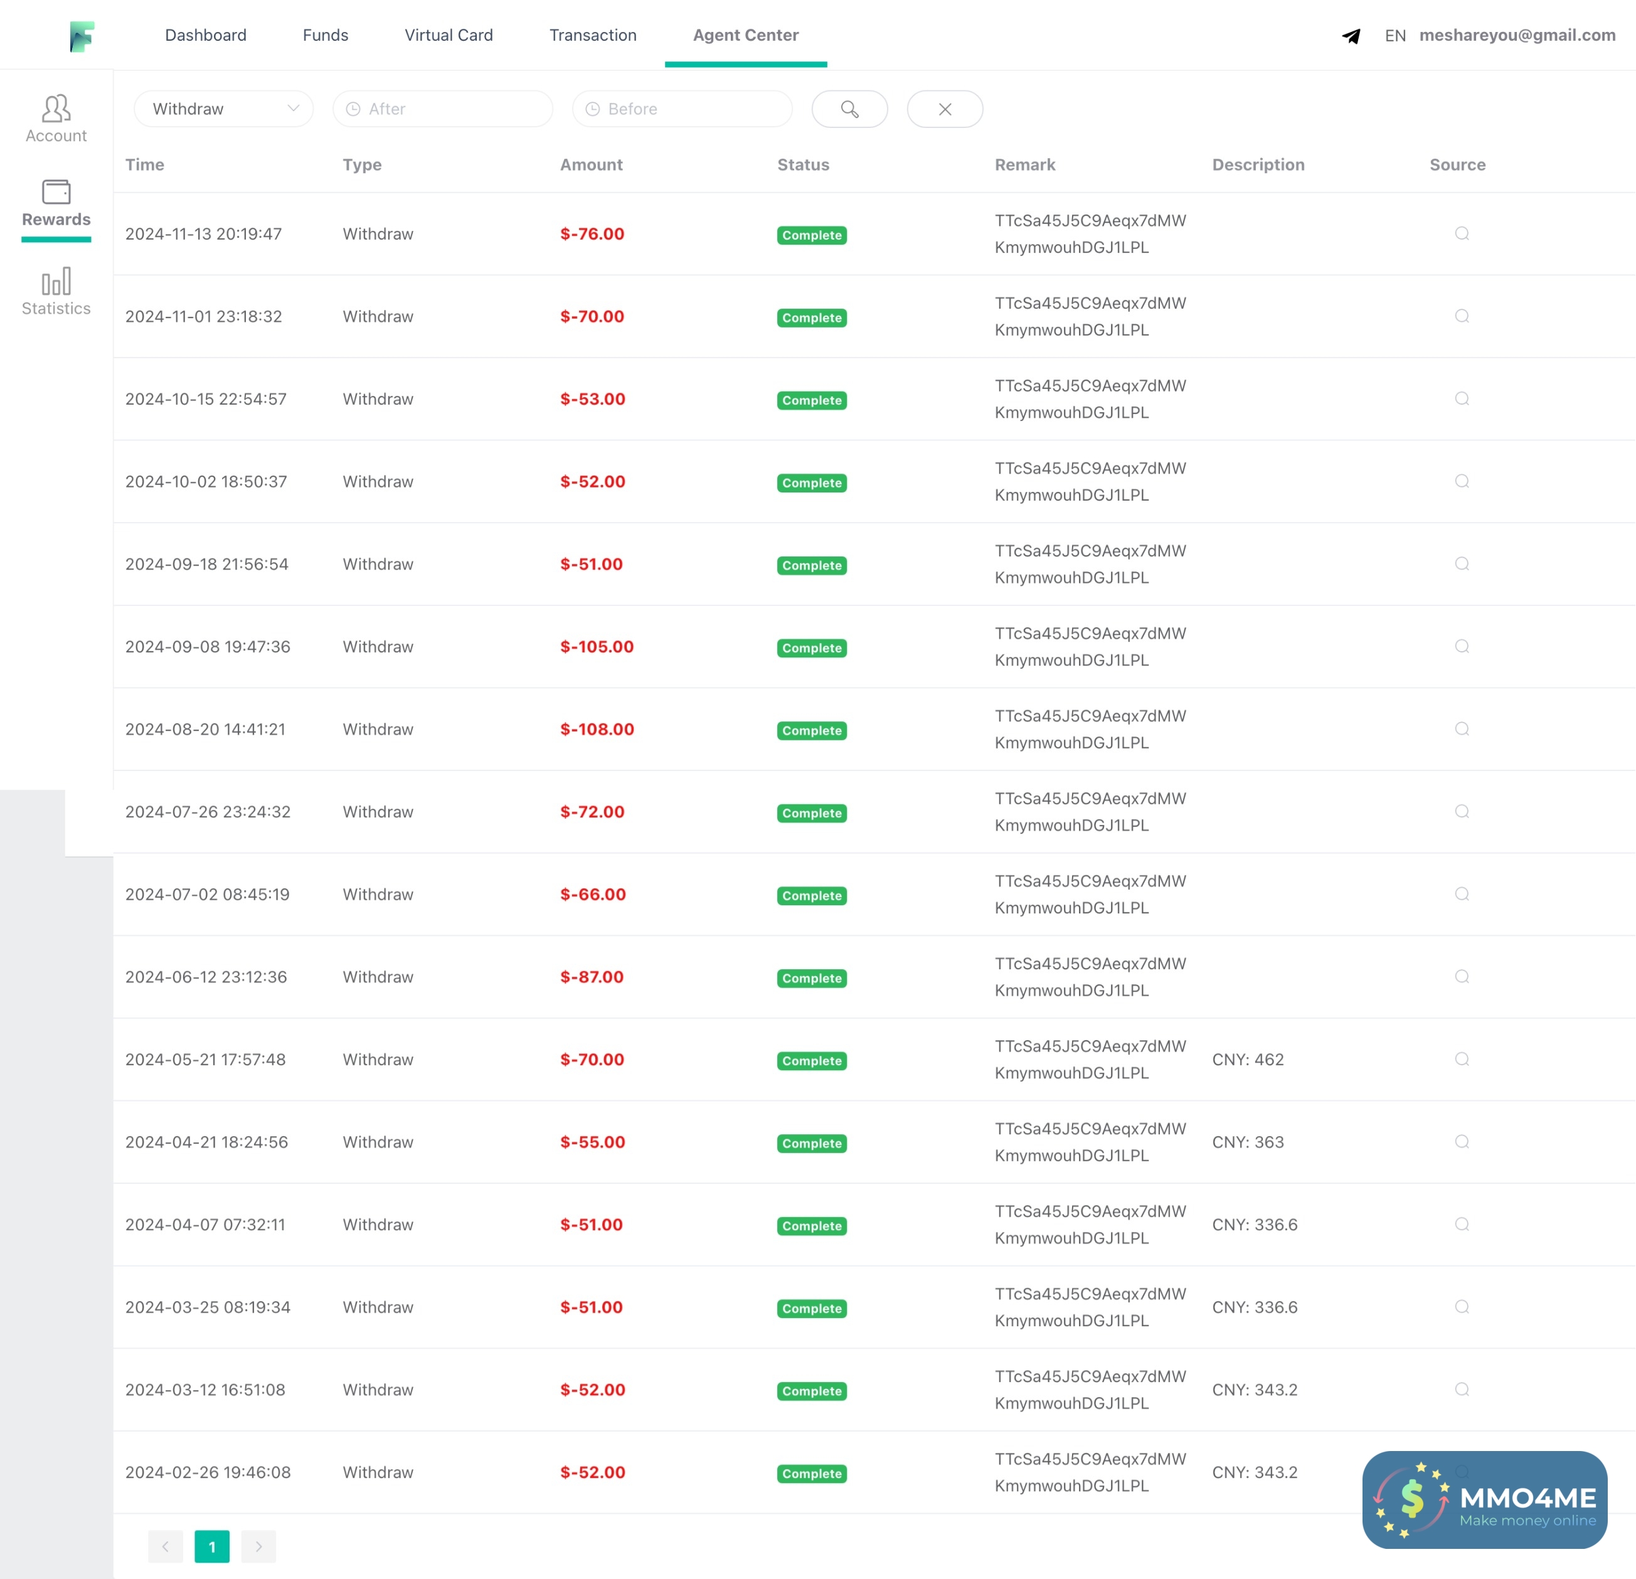Select page 1 in pagination
The width and height of the screenshot is (1636, 1579).
(x=212, y=1547)
